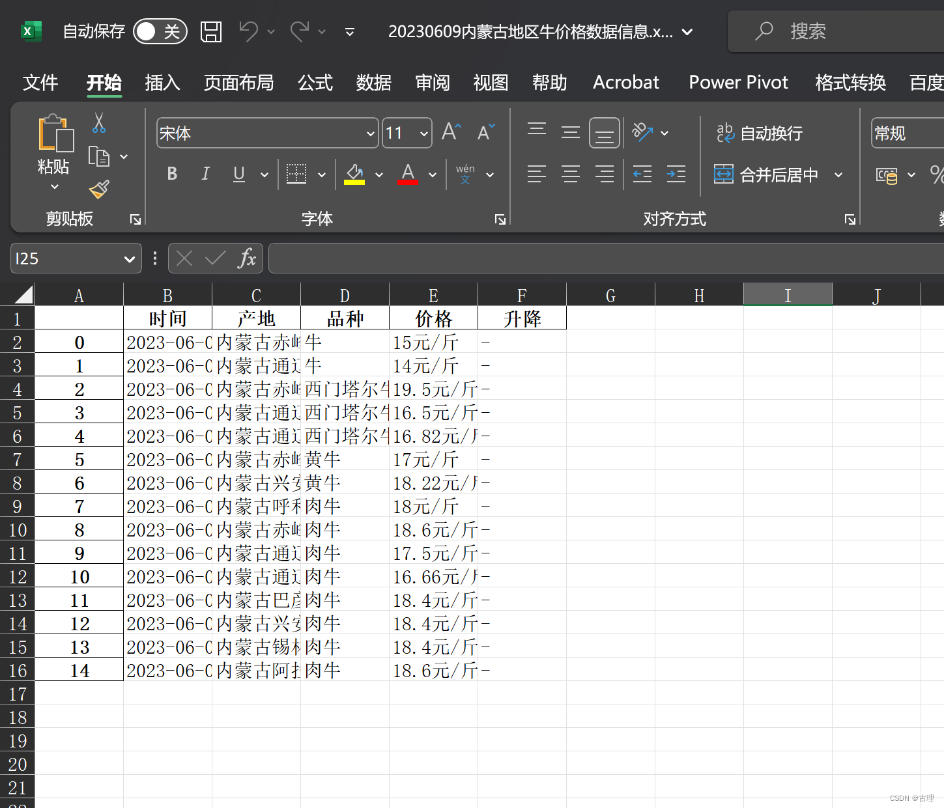The image size is (944, 808).
Task: Switch to the 公式 tab
Action: coord(315,83)
